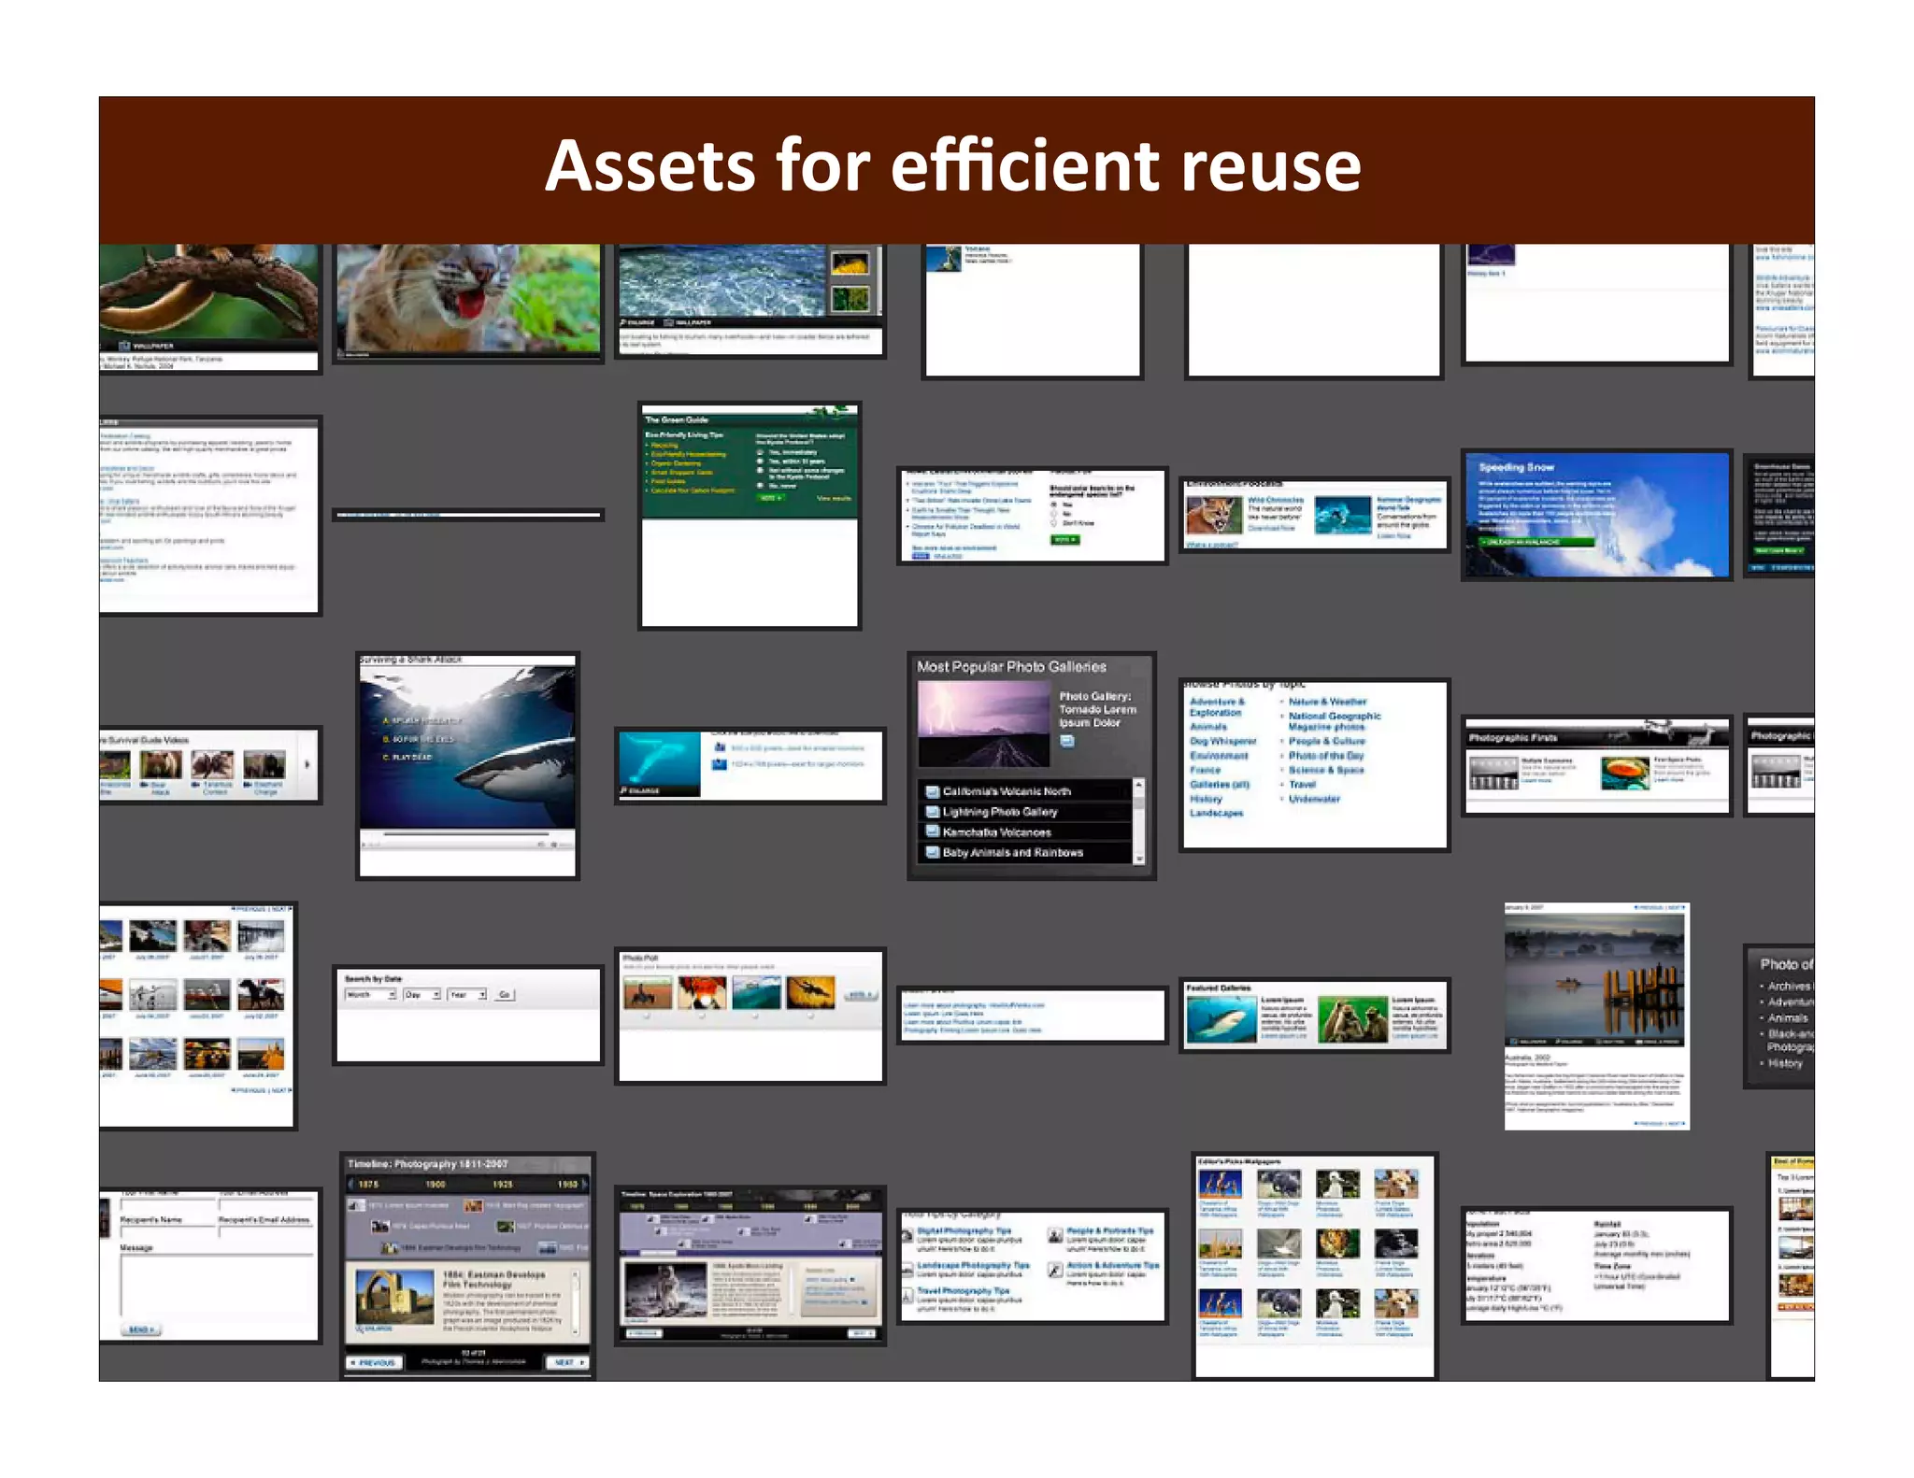Select the 1900 marker on photography timeline
This screenshot has height=1478, width=1914.
[x=435, y=1184]
